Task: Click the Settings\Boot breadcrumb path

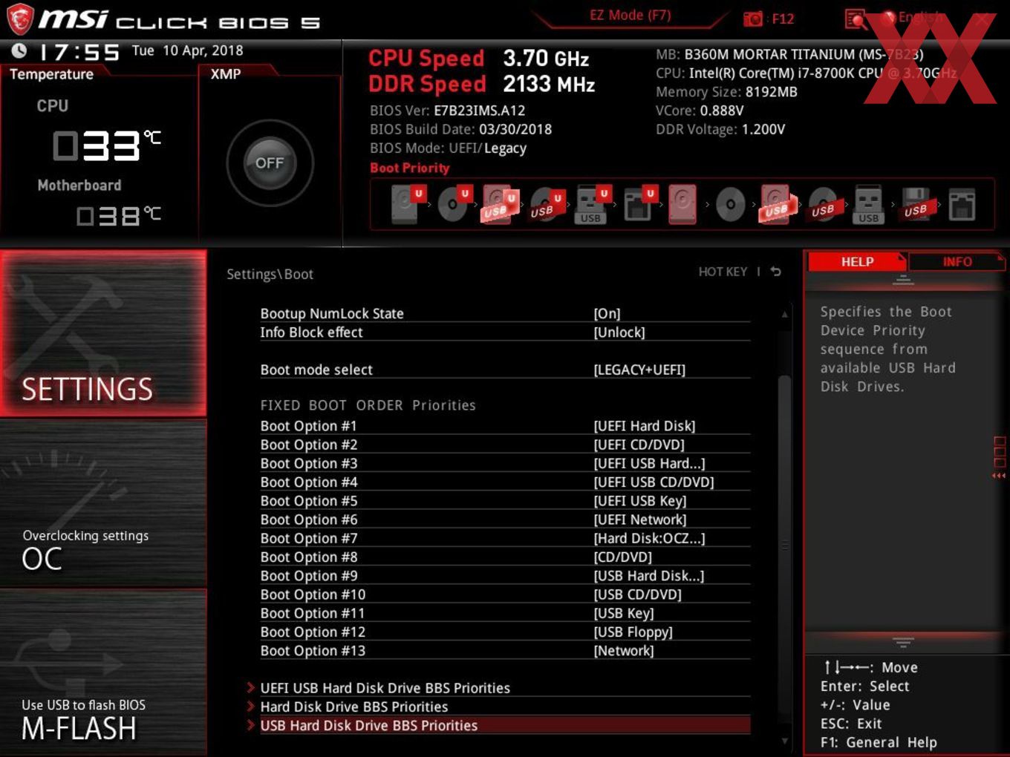Action: click(270, 274)
